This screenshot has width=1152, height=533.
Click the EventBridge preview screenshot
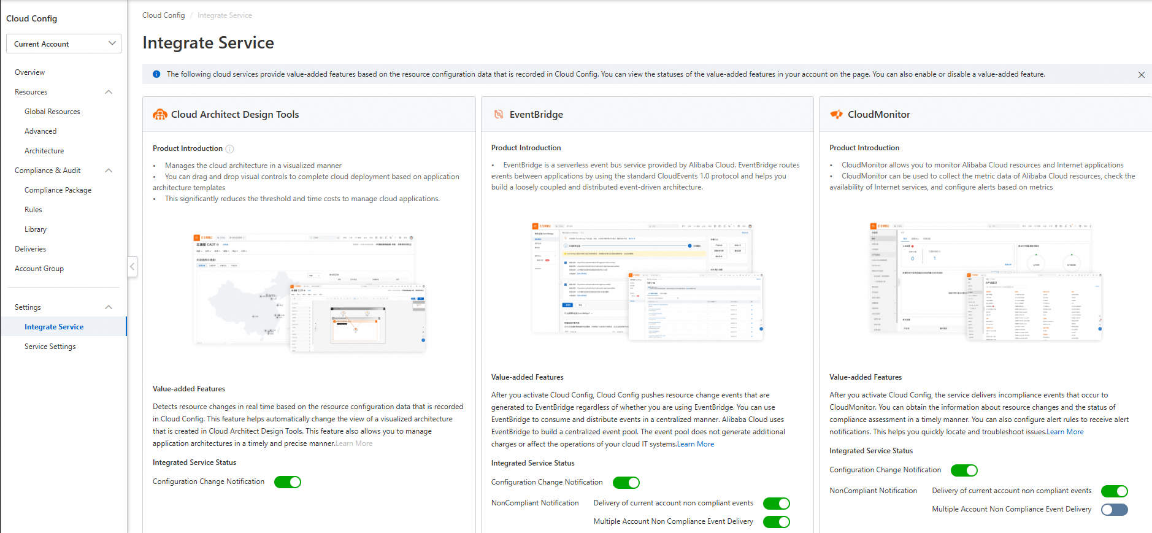pyautogui.click(x=647, y=282)
